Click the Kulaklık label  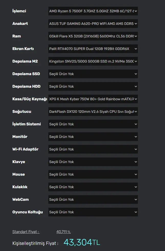tap(20, 187)
